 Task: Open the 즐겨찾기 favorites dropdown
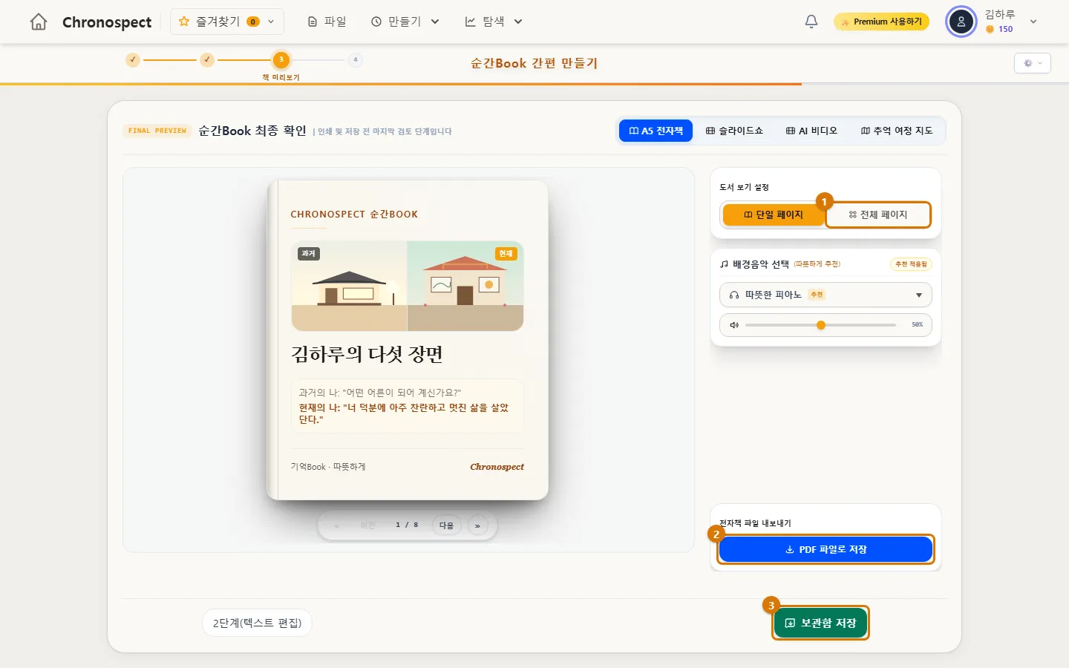tap(226, 22)
